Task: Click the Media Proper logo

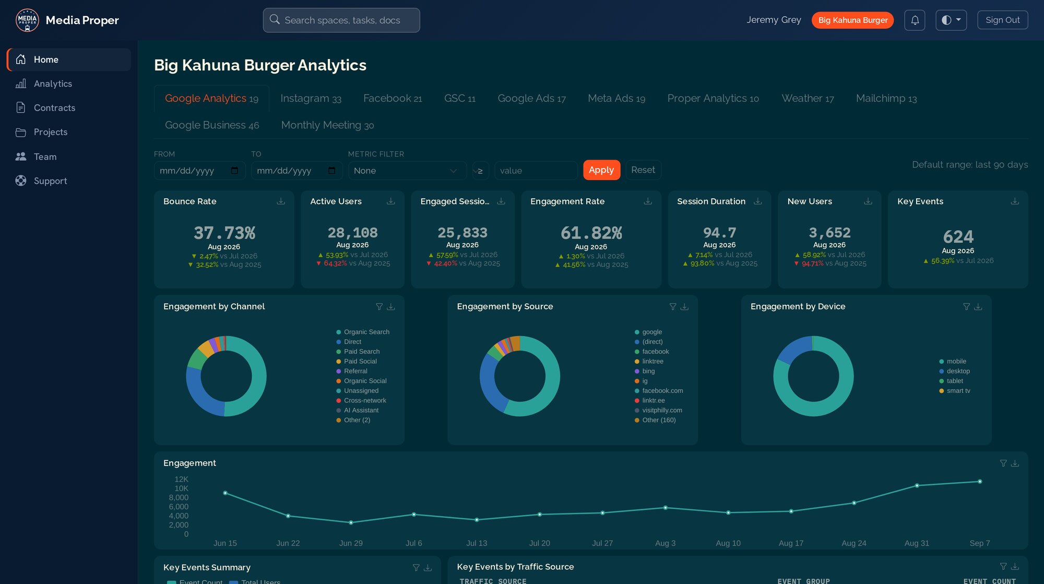Action: tap(27, 20)
